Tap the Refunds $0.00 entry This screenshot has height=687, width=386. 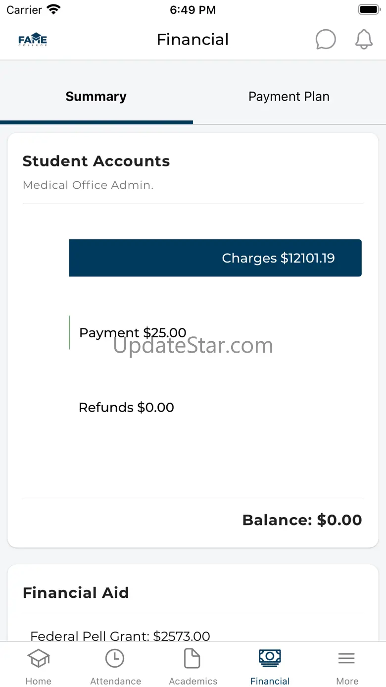(x=126, y=408)
